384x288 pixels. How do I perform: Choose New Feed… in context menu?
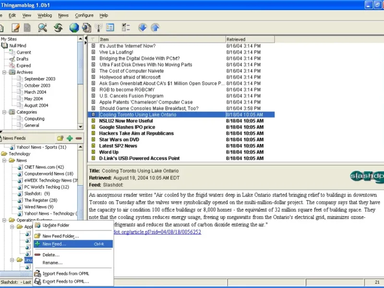(73, 244)
